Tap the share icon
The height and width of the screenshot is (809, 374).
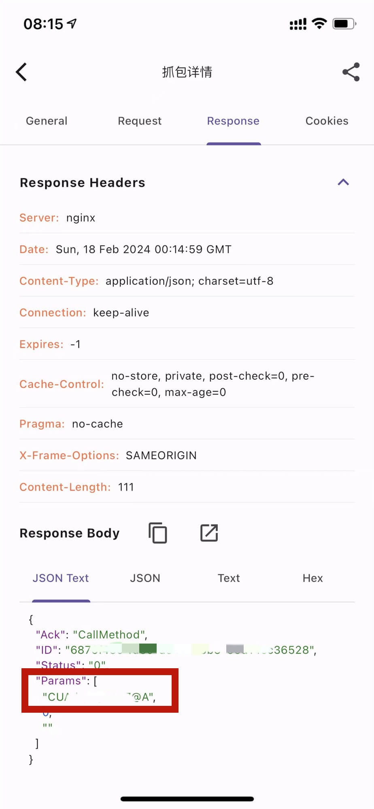(351, 72)
